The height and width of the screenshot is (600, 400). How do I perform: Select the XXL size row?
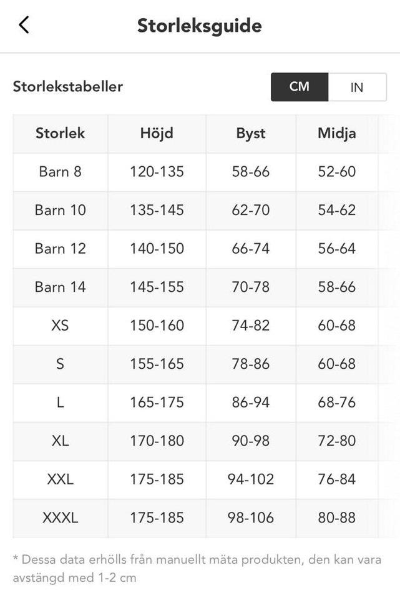60,479
